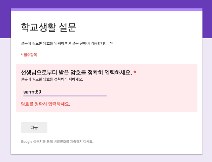212x162 pixels.
Task: Click the form title 학교생활 설문
Action: pos(48,27)
